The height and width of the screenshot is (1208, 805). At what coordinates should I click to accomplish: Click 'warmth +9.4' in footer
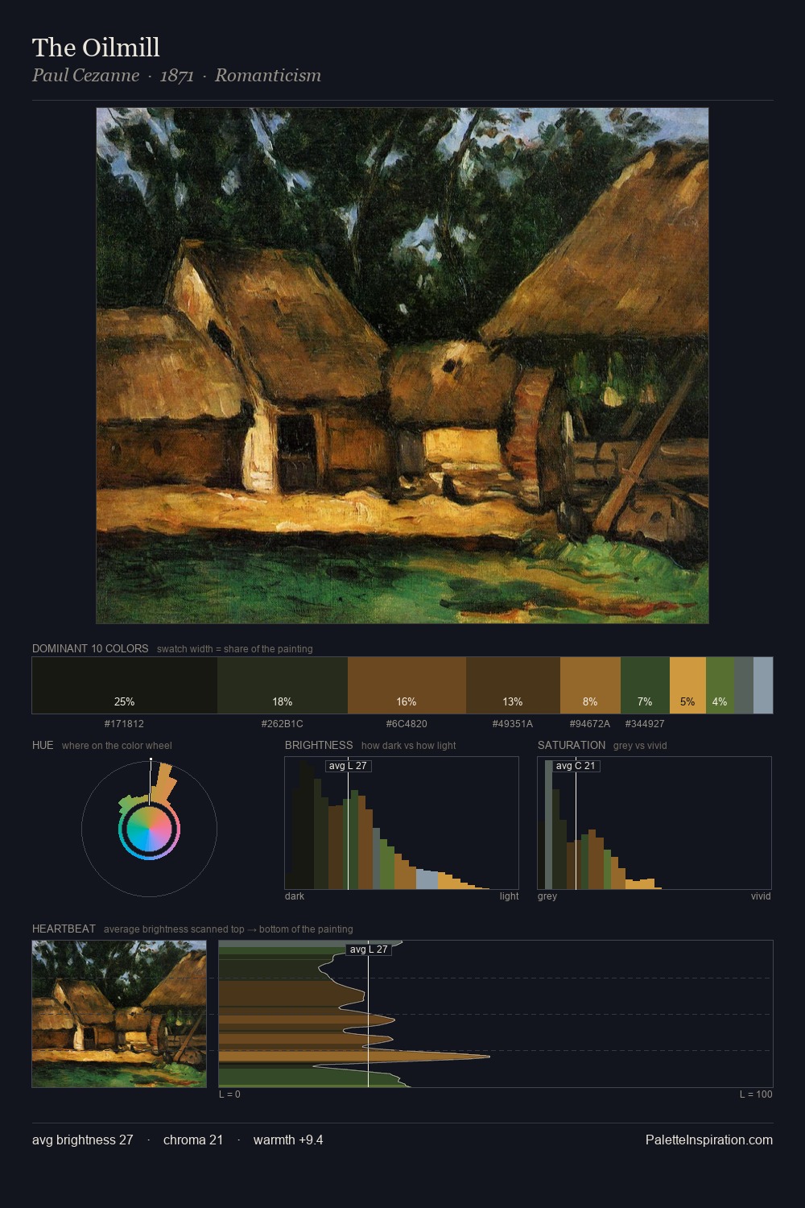(x=288, y=1140)
